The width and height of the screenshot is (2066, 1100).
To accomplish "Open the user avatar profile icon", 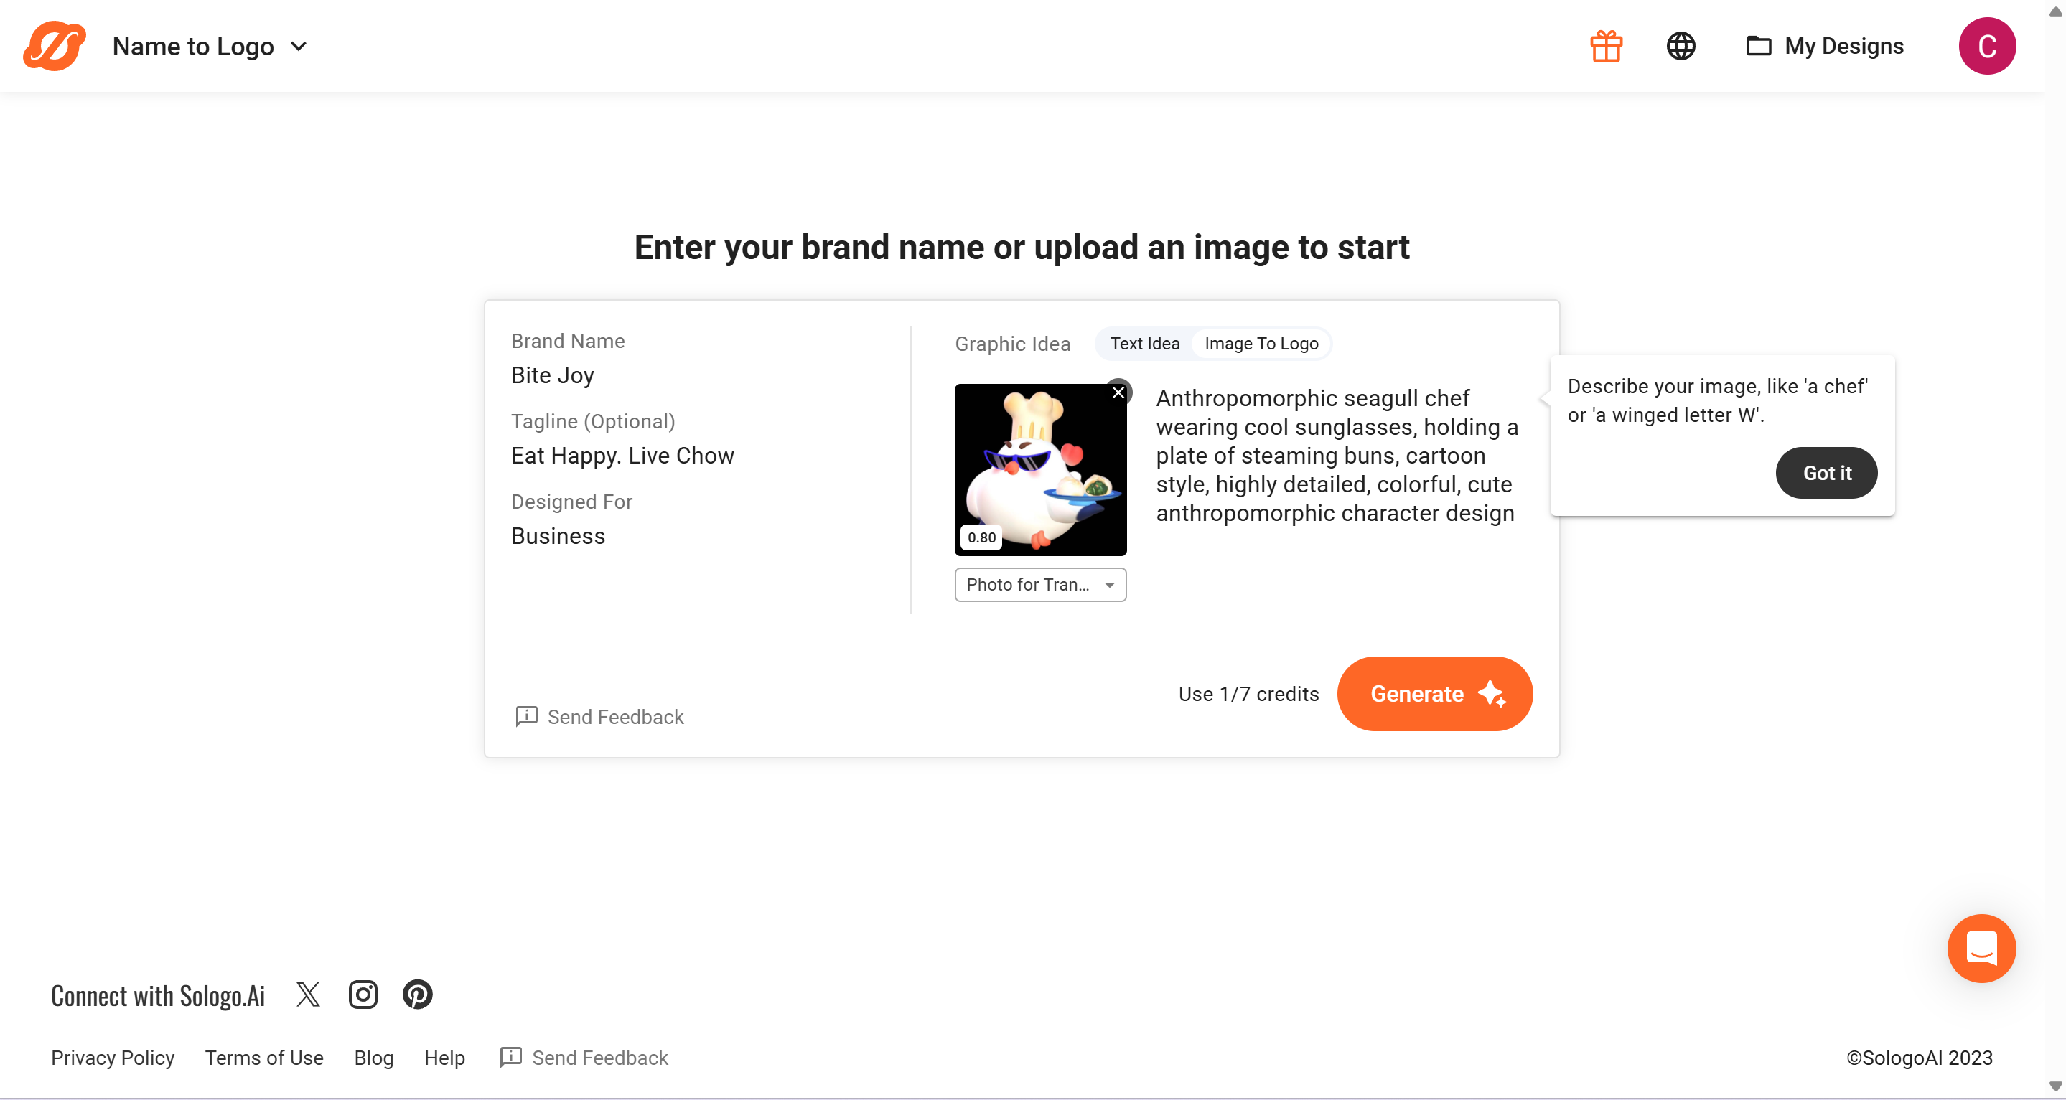I will coord(1986,46).
